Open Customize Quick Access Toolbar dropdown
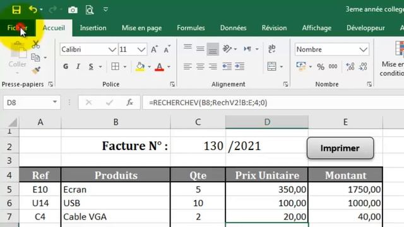The height and width of the screenshot is (227, 404). [x=105, y=10]
